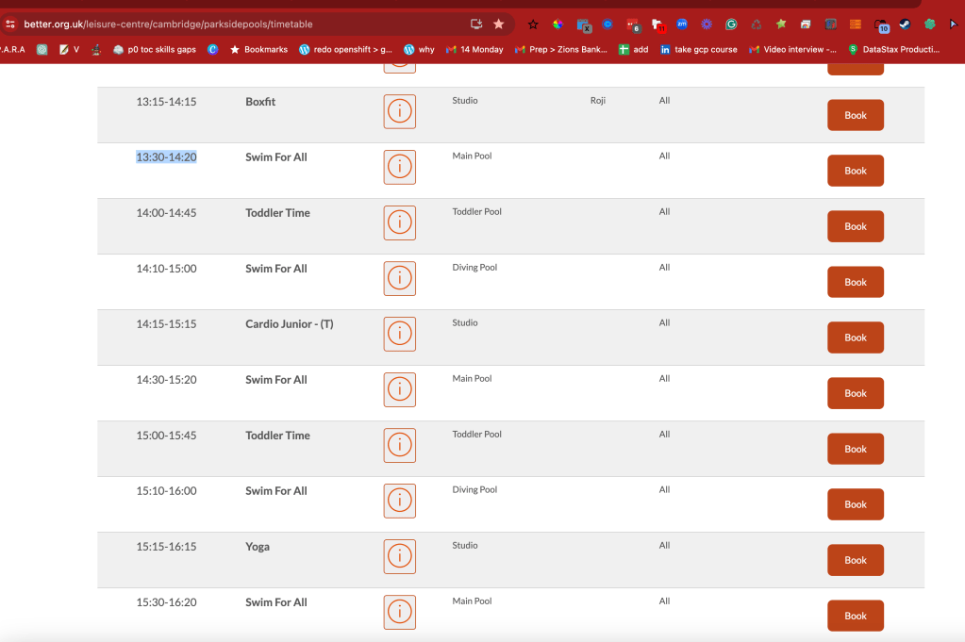Book the Boxfit class

coord(856,115)
